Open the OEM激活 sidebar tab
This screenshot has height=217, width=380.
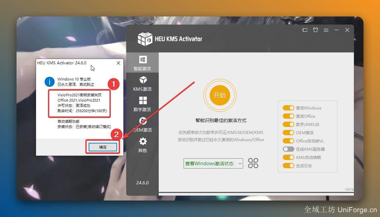[x=143, y=124]
